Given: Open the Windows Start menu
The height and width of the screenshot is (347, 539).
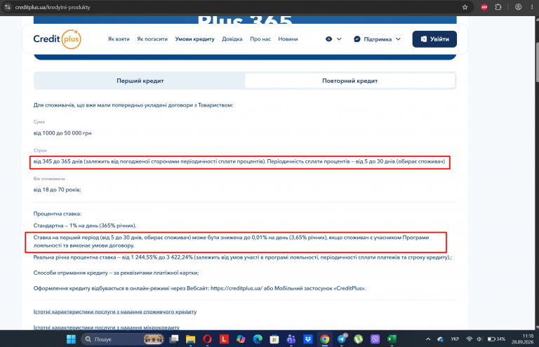Looking at the screenshot, I should [x=71, y=339].
